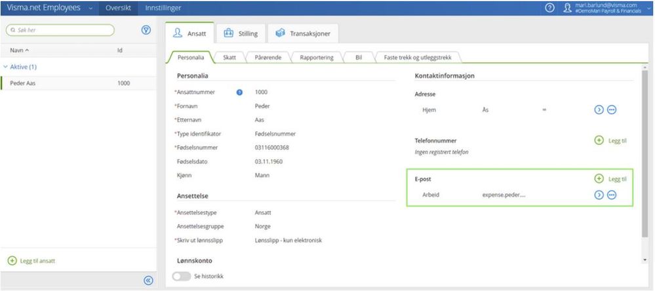
Task: Open the filter icon beside search
Action: (146, 30)
